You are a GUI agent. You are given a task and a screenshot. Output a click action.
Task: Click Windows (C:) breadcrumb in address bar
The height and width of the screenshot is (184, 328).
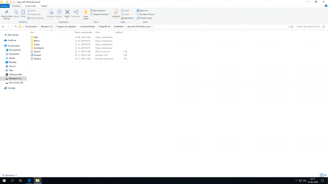tap(47, 27)
